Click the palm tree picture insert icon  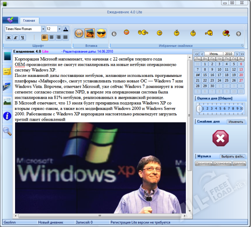point(90,33)
